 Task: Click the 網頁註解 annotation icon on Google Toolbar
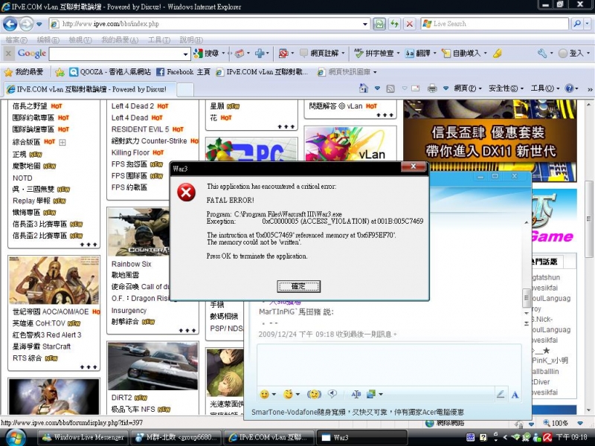point(304,53)
